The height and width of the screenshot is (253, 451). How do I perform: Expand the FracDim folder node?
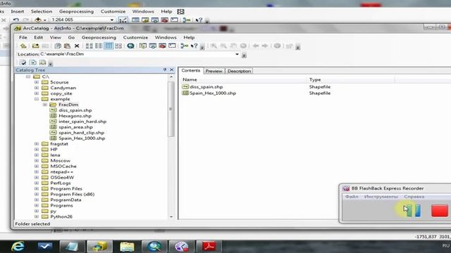tap(45, 105)
